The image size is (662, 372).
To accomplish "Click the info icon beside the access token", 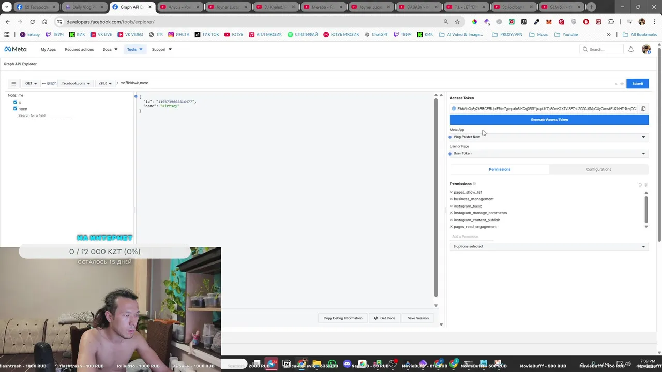I will coord(454,109).
